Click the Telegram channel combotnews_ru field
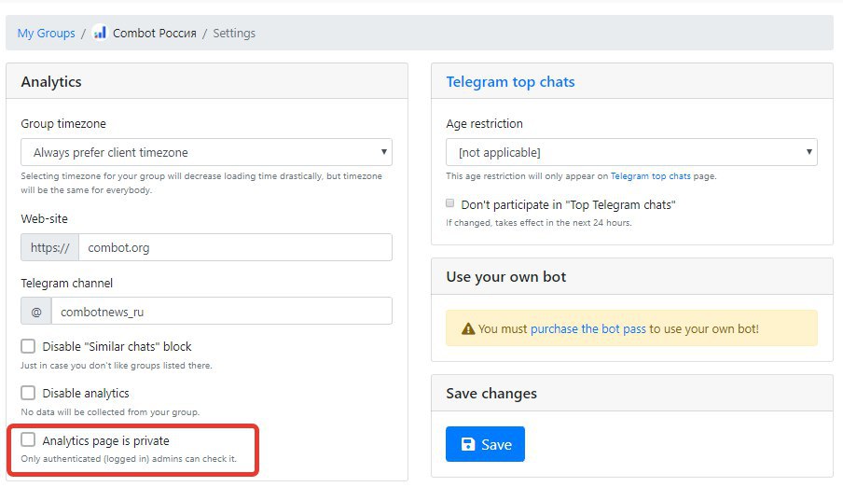This screenshot has height=487, width=843. coord(222,311)
